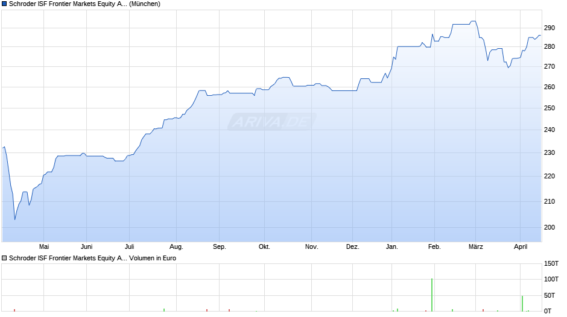Click the 'Juni' month label

pos(86,246)
